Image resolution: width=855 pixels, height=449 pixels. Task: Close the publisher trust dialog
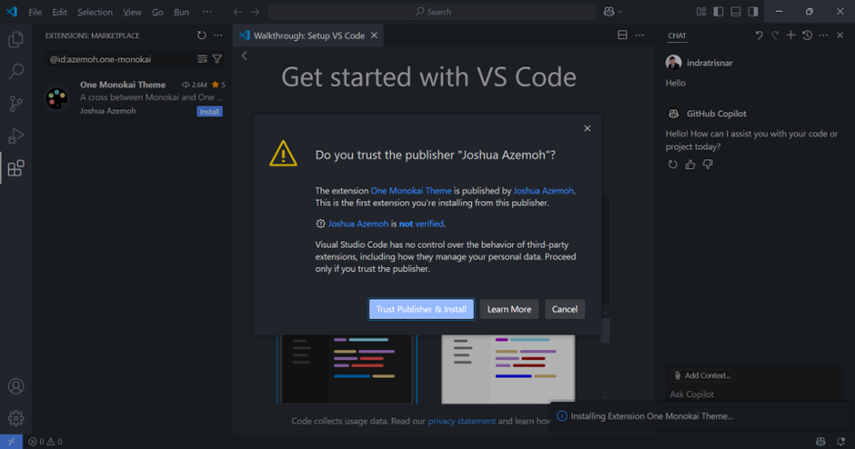click(588, 128)
